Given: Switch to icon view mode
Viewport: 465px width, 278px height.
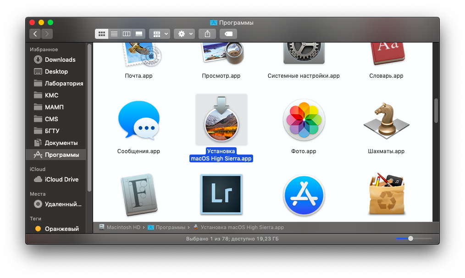Looking at the screenshot, I should (101, 34).
